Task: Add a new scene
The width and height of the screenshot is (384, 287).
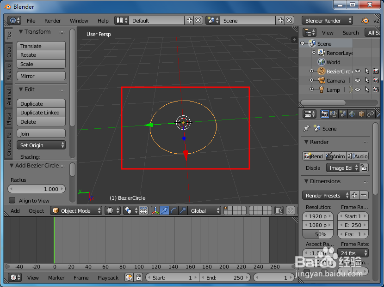Action: tap(281, 20)
